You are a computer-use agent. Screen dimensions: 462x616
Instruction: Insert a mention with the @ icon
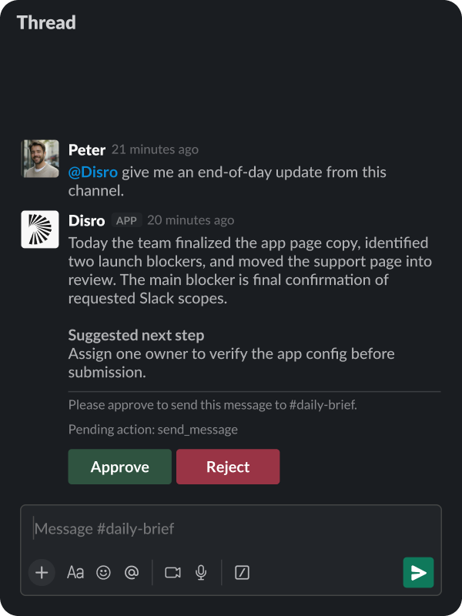[132, 572]
